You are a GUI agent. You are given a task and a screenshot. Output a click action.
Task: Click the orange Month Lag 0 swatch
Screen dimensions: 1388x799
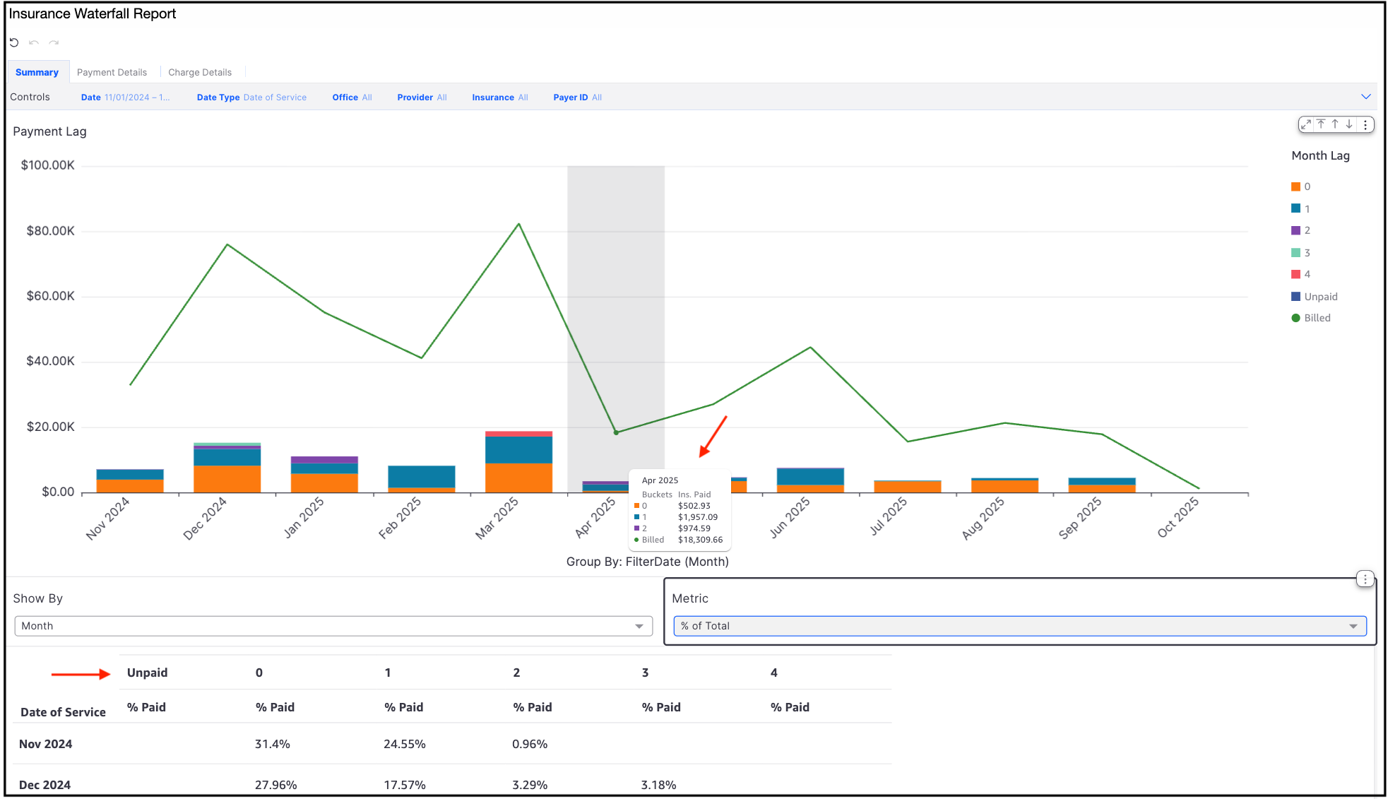pos(1295,187)
